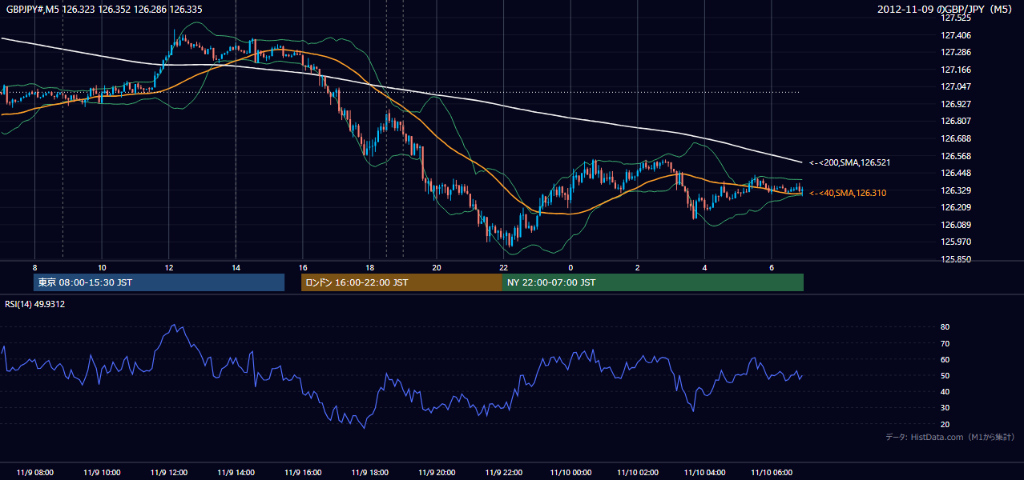Click the 東京 08:00-15:30 JST session bar
The image size is (1024, 480).
(159, 282)
